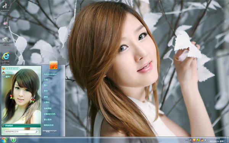The image size is (229, 143).
Task: Open 文档 documents in start menu
Action: (x=46, y=80)
